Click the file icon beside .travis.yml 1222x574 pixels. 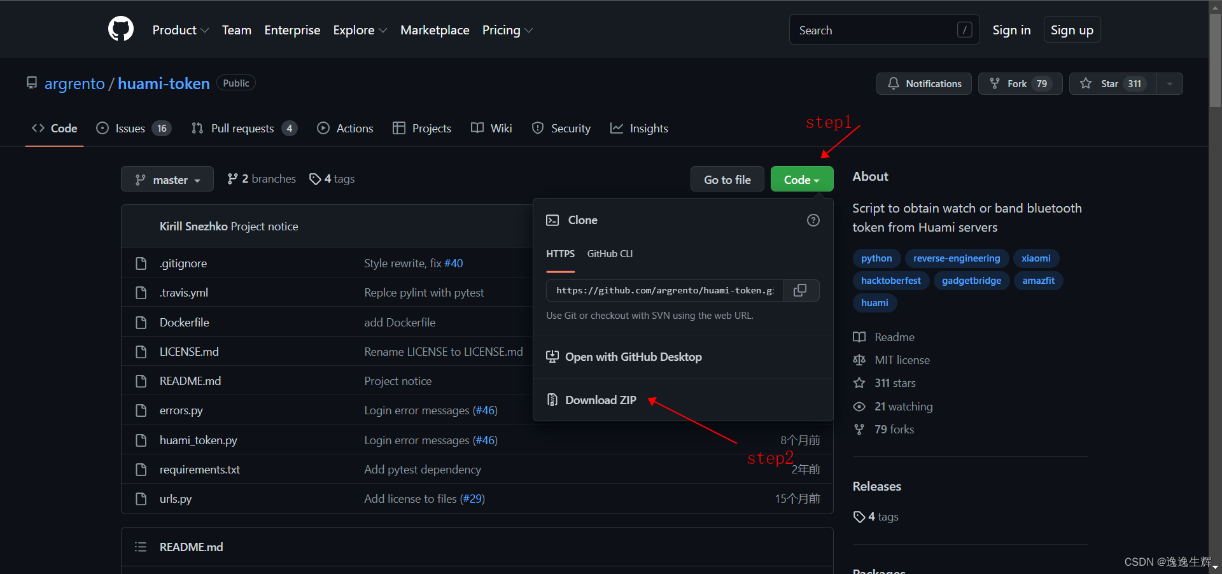(141, 293)
